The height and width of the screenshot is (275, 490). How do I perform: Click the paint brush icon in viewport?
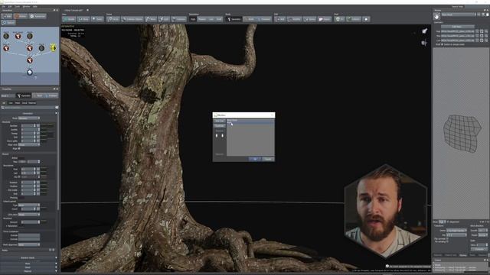click(424, 31)
